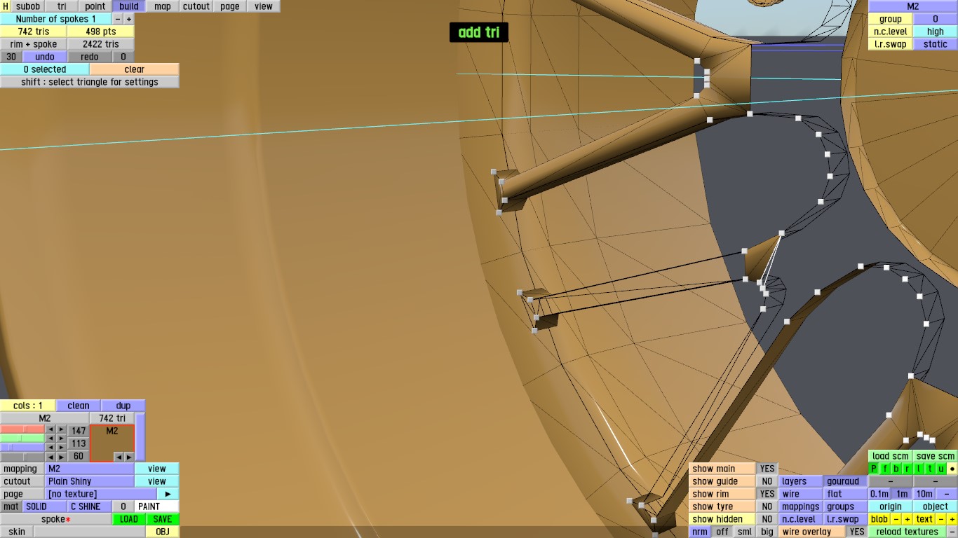Open the page tab in top bar
The width and height of the screenshot is (958, 538).
[x=230, y=6]
